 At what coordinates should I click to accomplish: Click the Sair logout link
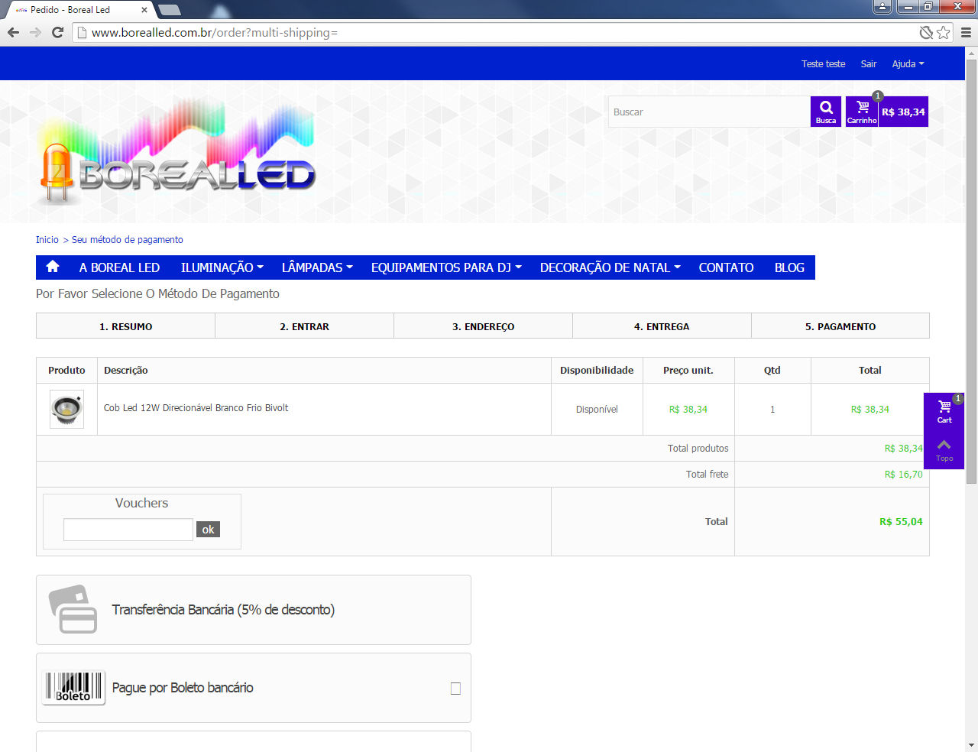tap(868, 63)
